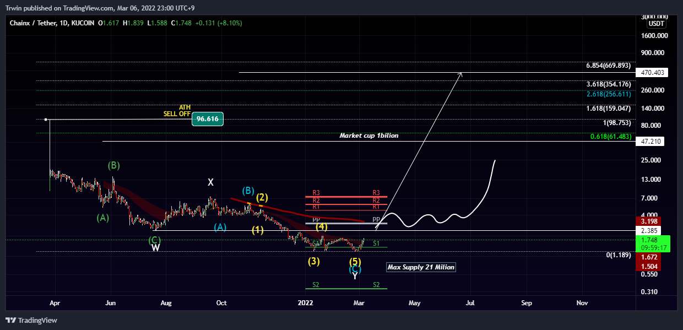
Task: Click the 0(1.189) Fibonacci level label
Action: tap(619, 255)
